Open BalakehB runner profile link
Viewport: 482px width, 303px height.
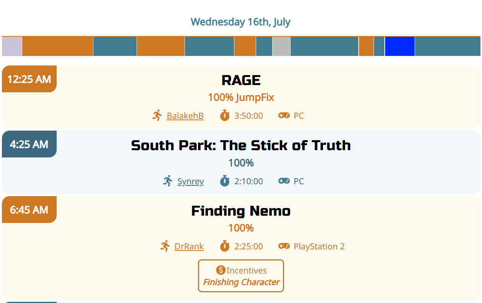point(185,116)
